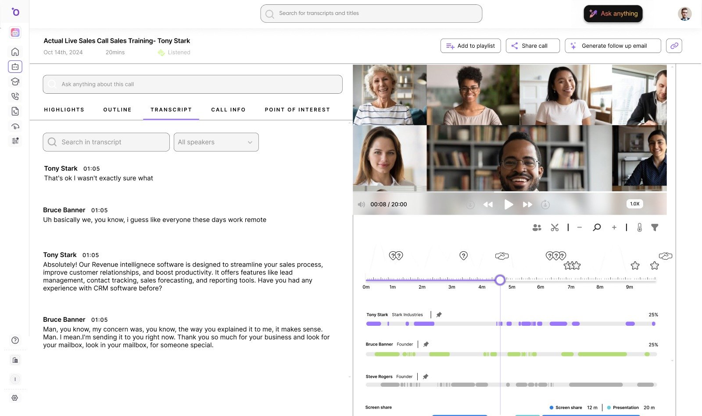The image size is (702, 416).
Task: Toggle mute with the volume icon
Action: tap(361, 204)
